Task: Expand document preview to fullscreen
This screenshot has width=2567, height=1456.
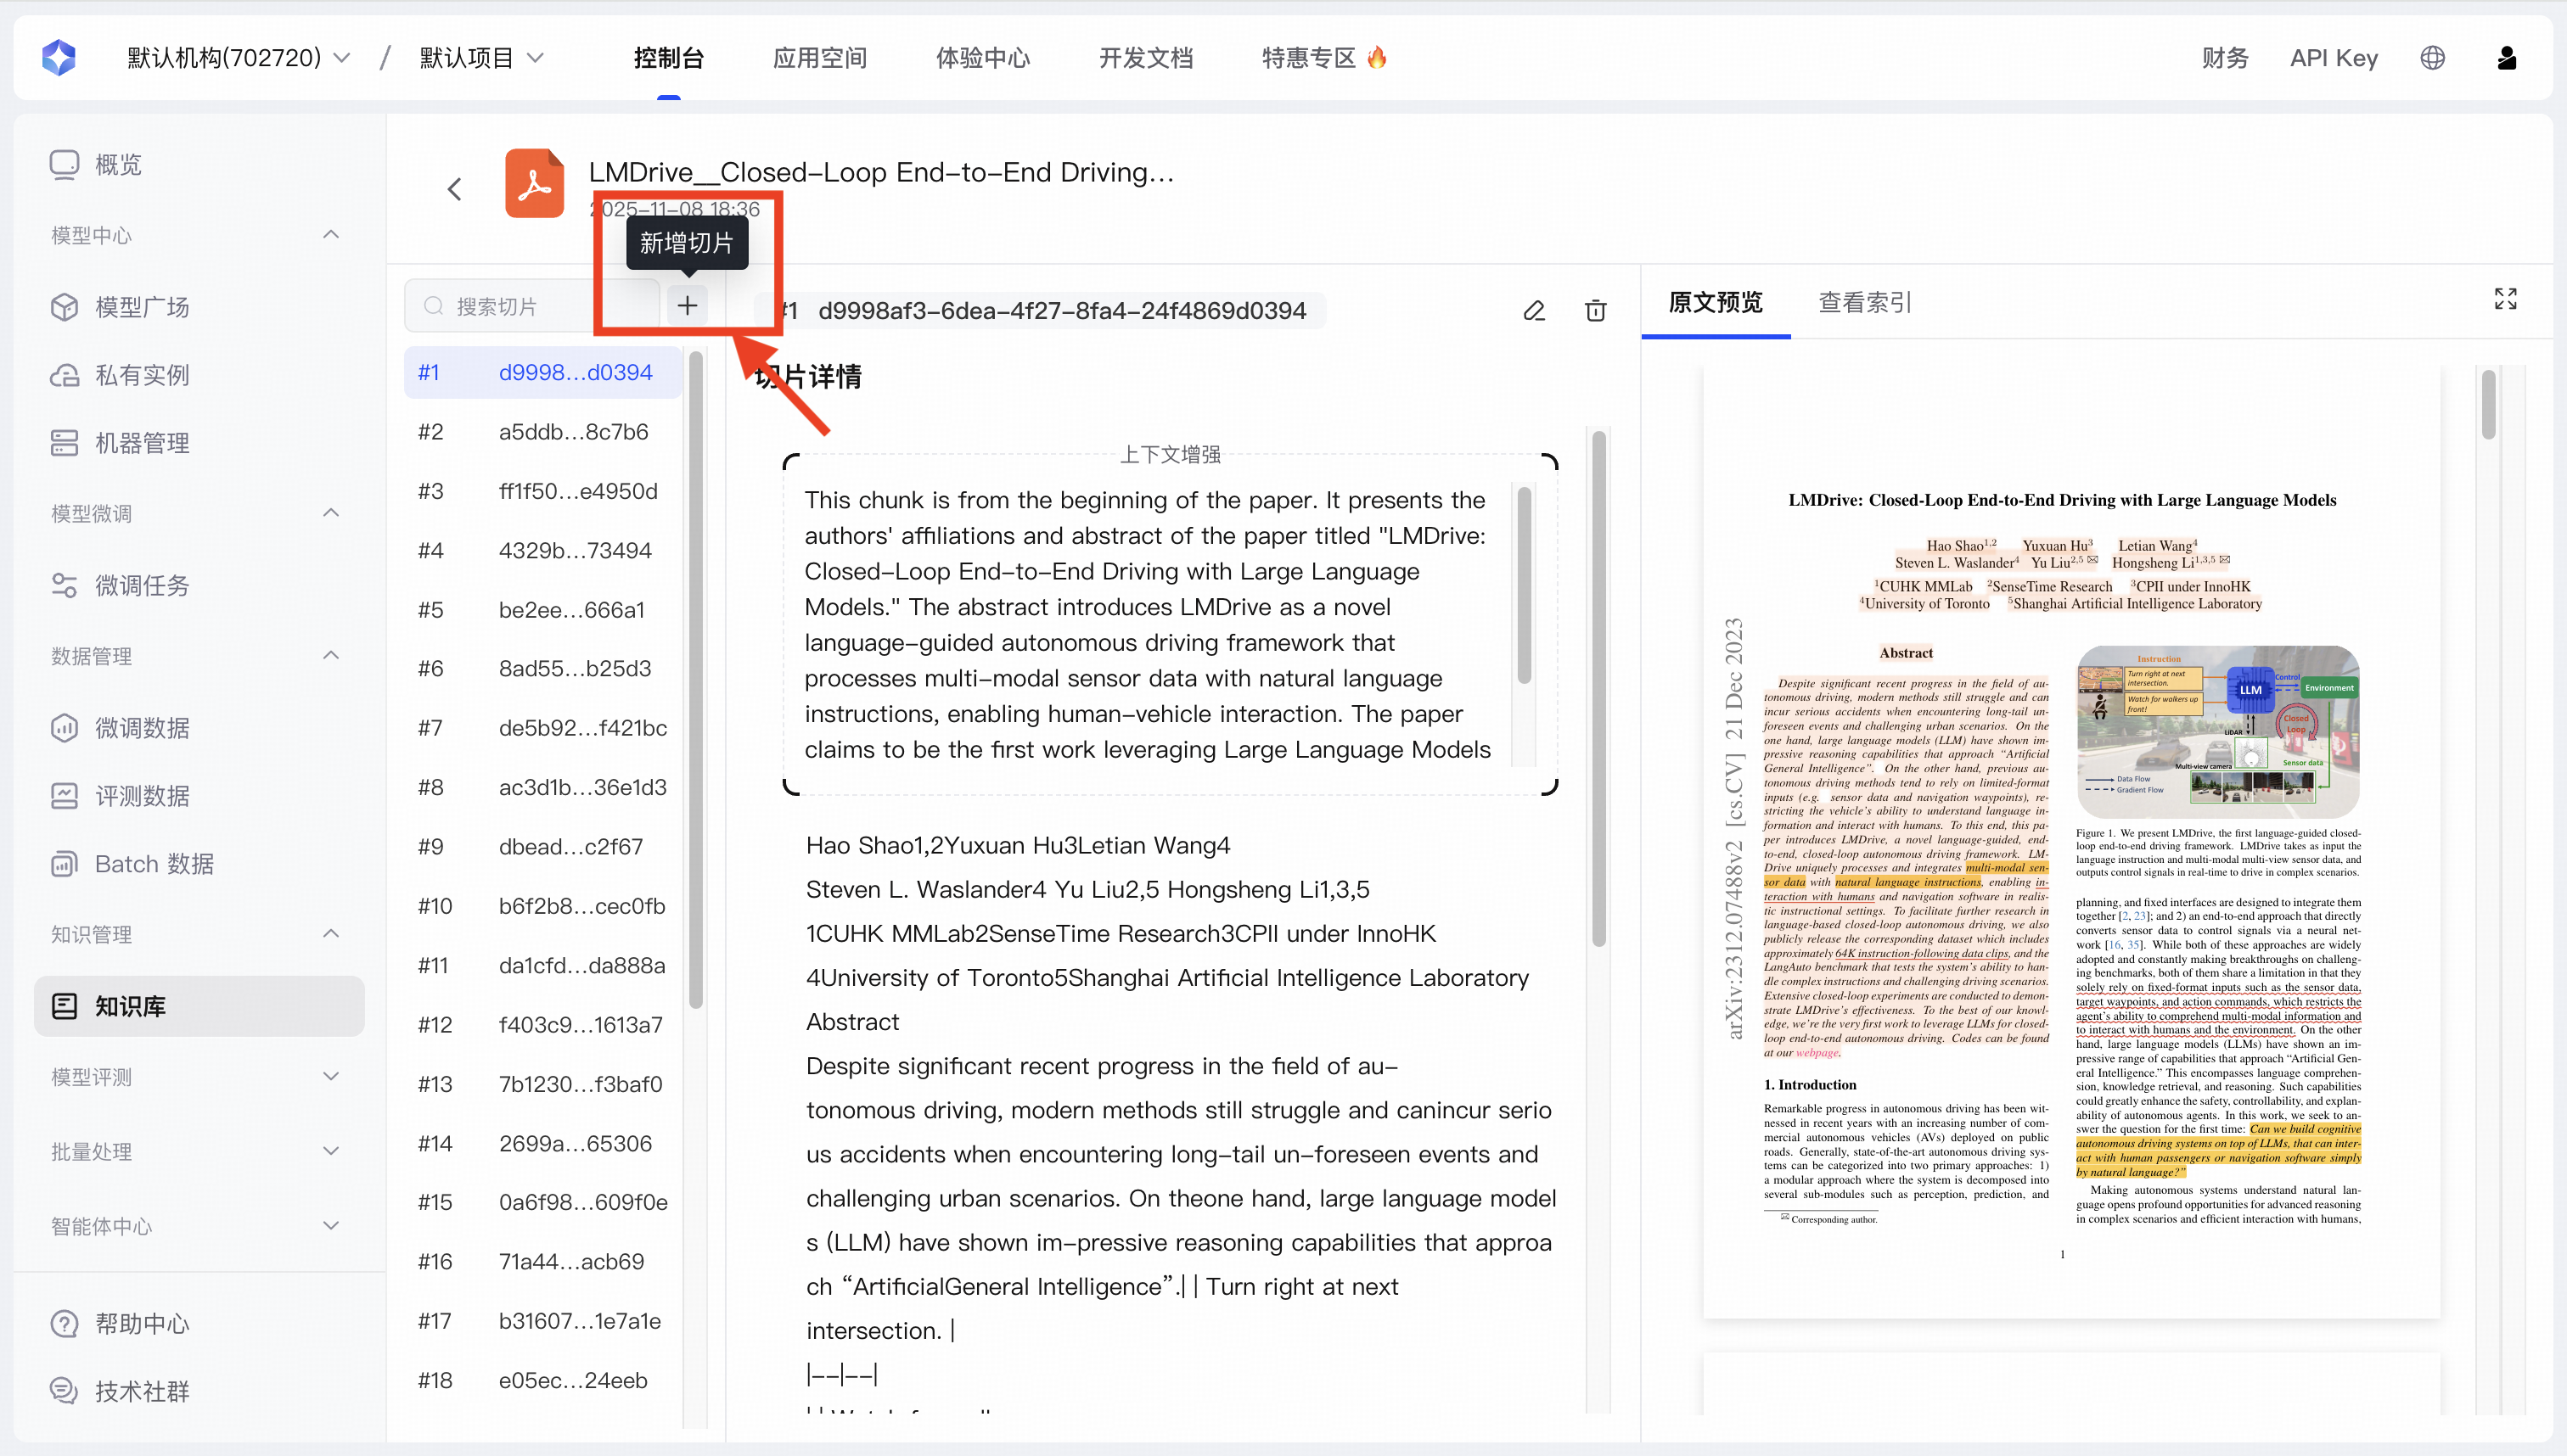Action: 2505,299
